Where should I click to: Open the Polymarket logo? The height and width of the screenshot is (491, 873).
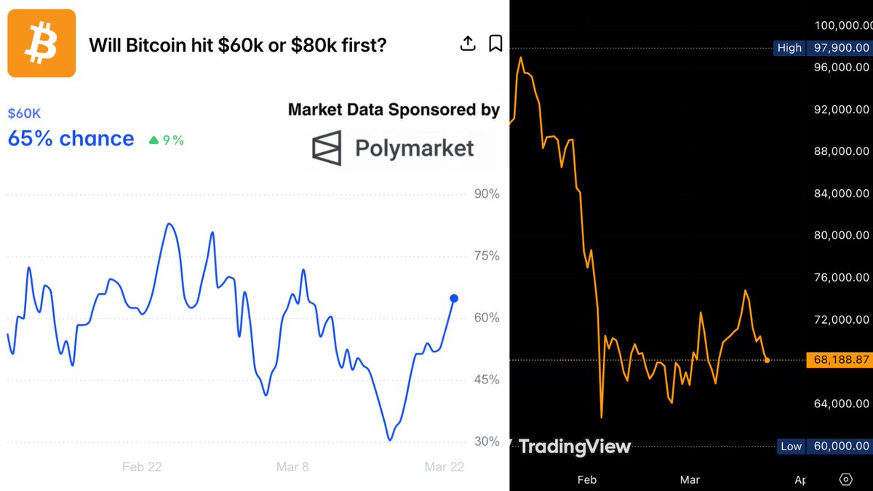point(393,148)
